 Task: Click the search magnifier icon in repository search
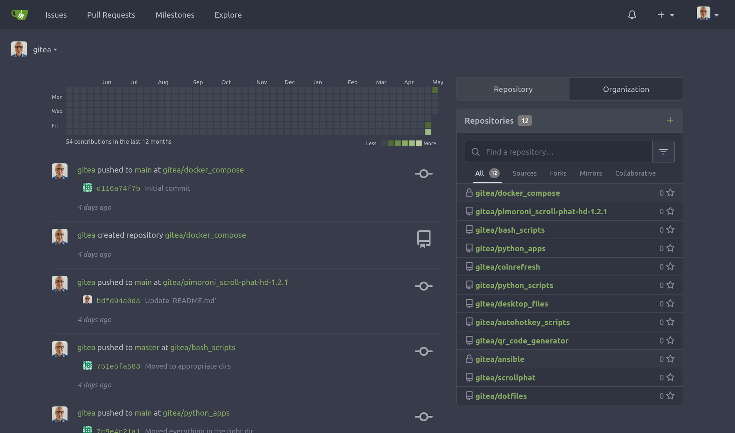tap(476, 152)
